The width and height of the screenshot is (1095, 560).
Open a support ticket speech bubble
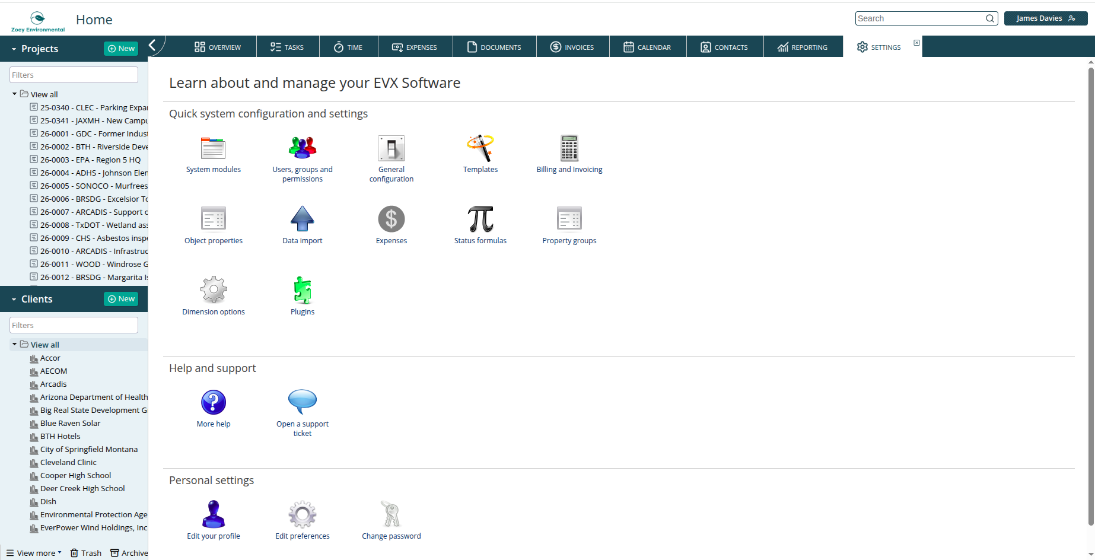[303, 402]
